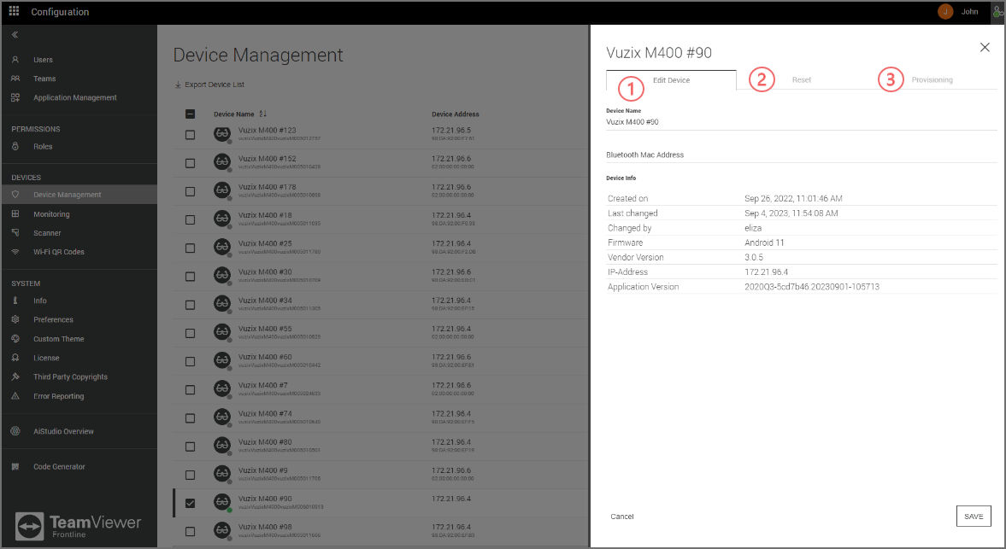This screenshot has height=549, width=1006.
Task: Check the box for Vuzix M400 #178
Action: (190, 191)
